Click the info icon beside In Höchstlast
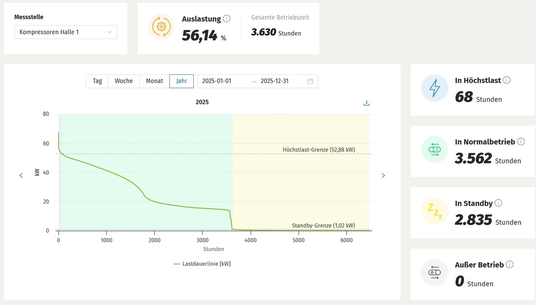Screen dimensions: 536x305 point(507,80)
